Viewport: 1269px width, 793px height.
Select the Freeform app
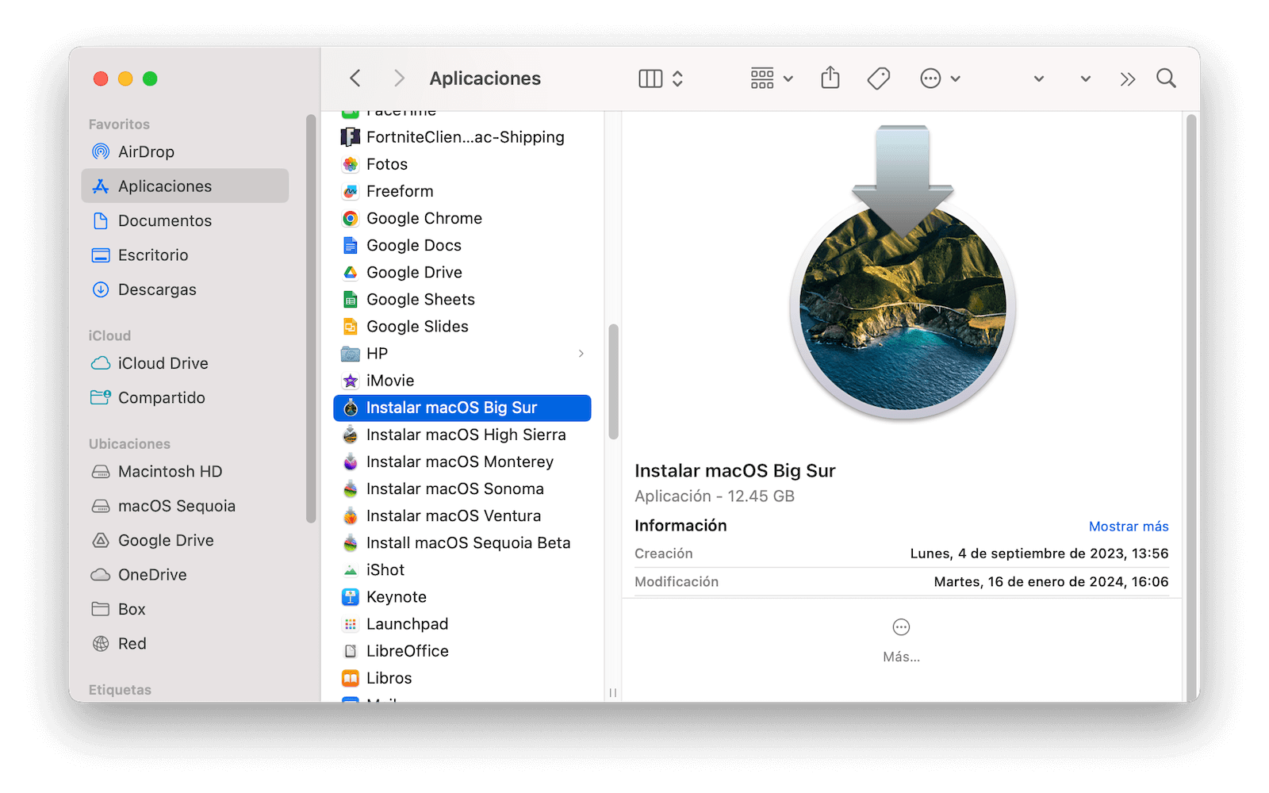coord(462,191)
